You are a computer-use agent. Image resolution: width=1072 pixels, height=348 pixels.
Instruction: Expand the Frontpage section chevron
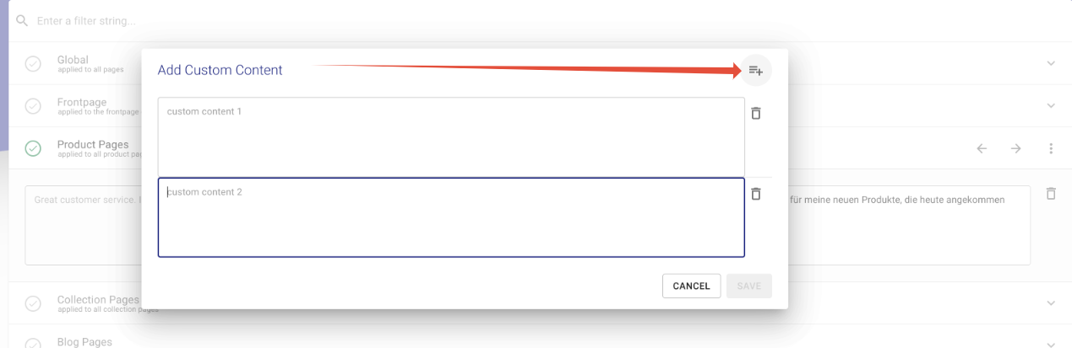tap(1051, 105)
